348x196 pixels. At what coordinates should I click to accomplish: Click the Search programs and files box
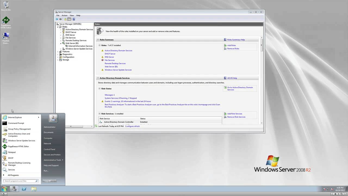point(21,181)
